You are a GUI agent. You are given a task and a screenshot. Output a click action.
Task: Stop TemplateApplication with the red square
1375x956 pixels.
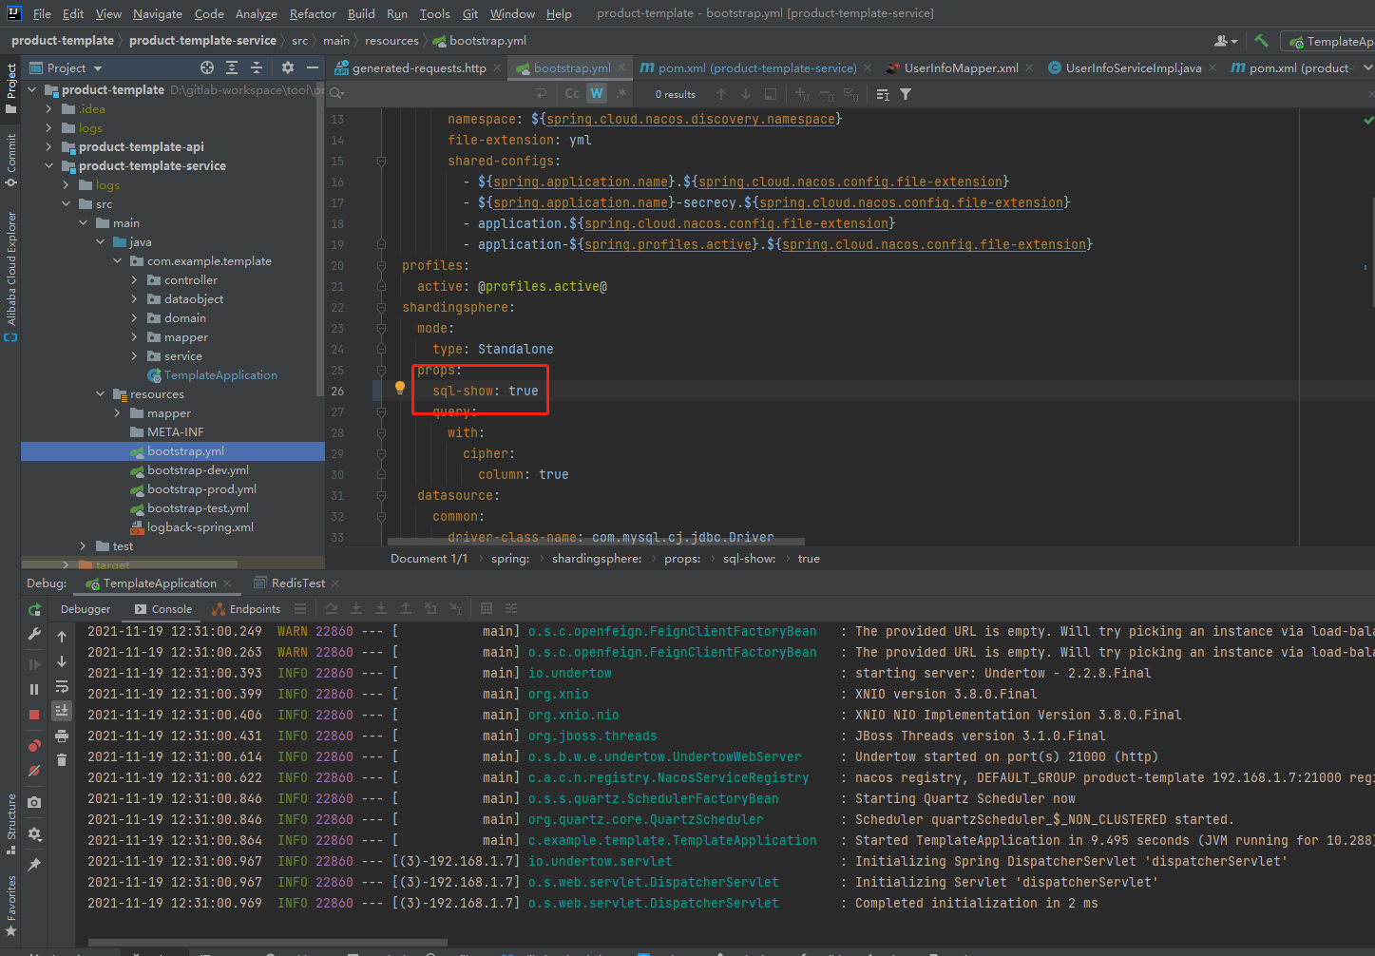click(x=35, y=714)
